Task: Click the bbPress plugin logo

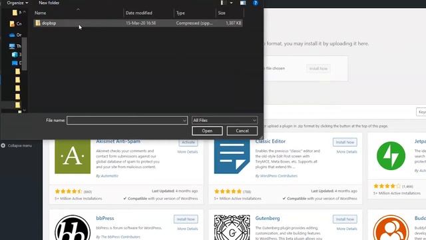Action: (73, 227)
